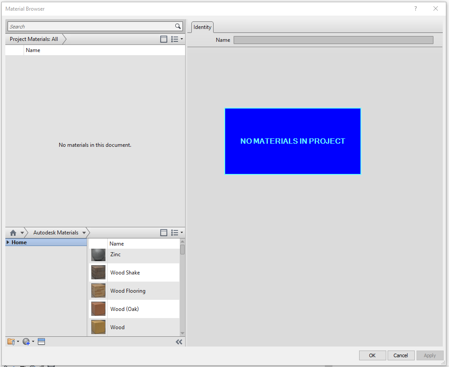Click the Name column header in library list
The height and width of the screenshot is (367, 449).
point(117,244)
